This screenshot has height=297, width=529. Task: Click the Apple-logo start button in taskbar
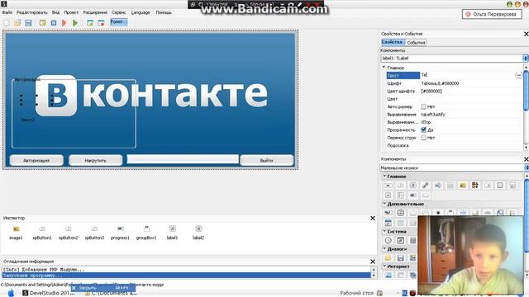coord(11,293)
